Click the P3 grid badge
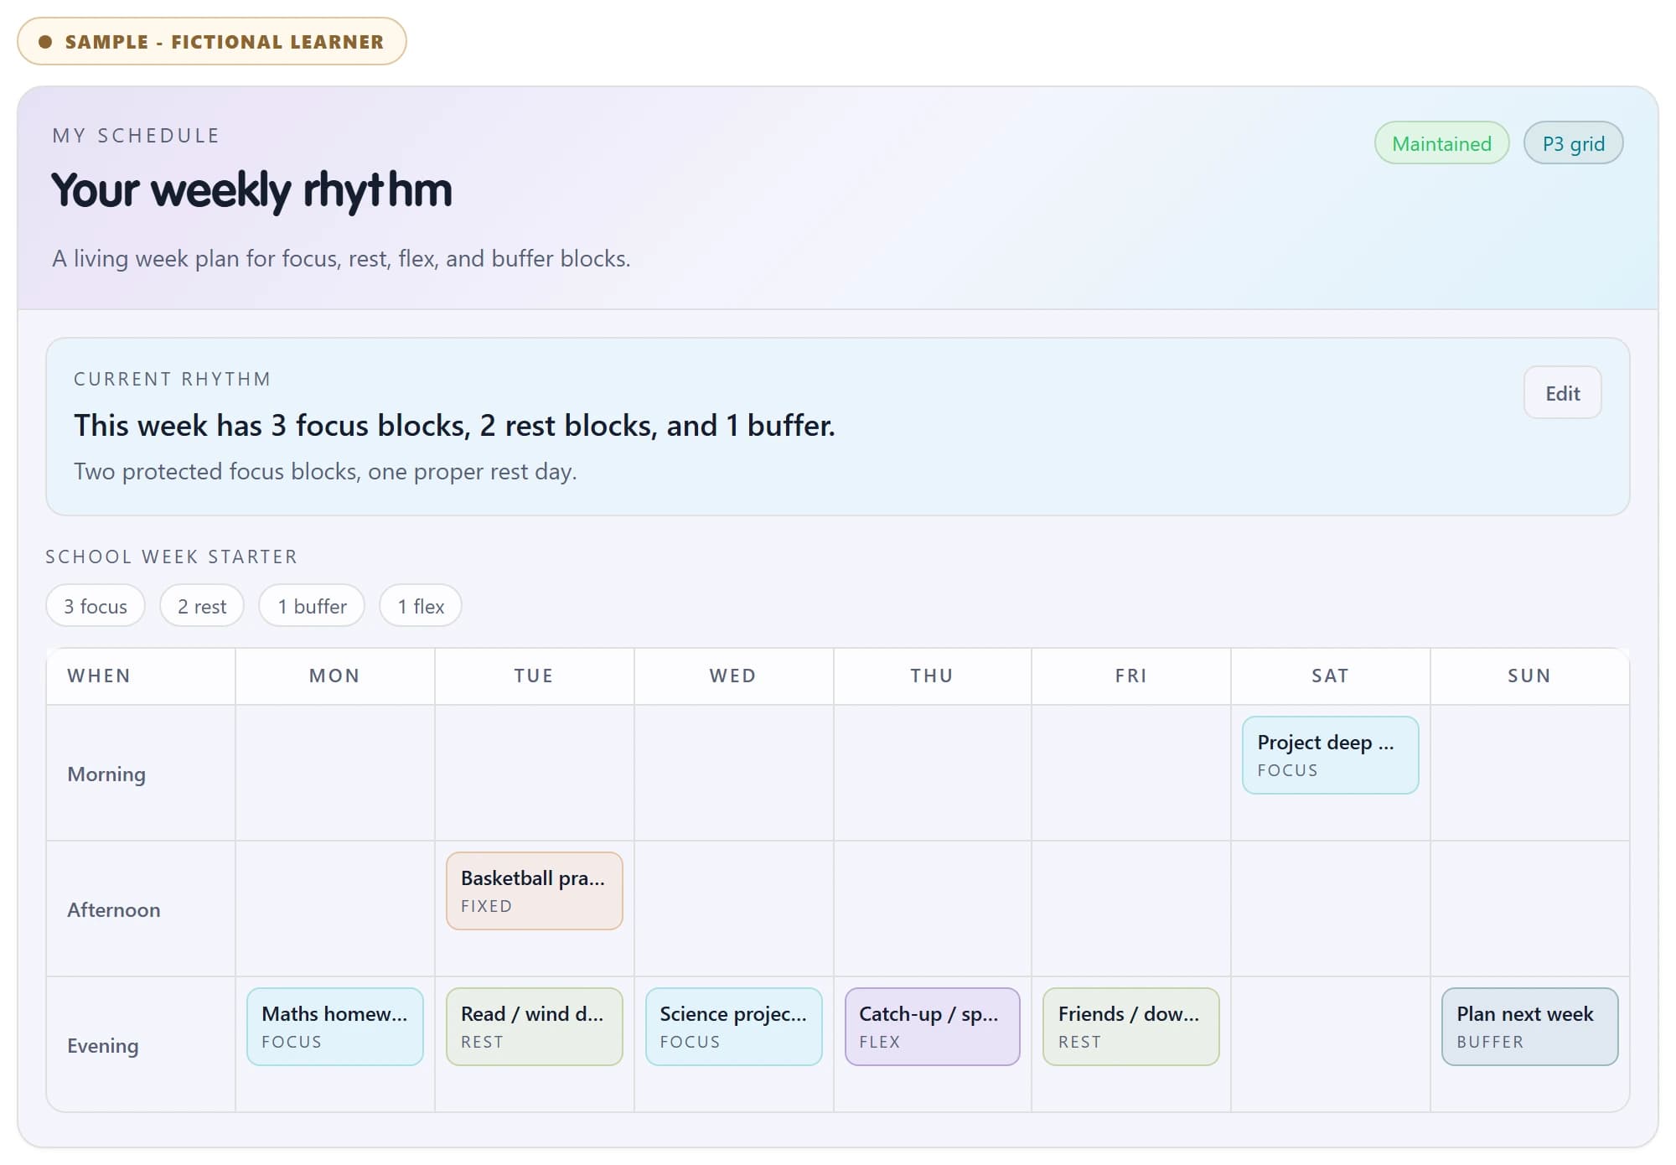The image size is (1676, 1165). 1573,143
